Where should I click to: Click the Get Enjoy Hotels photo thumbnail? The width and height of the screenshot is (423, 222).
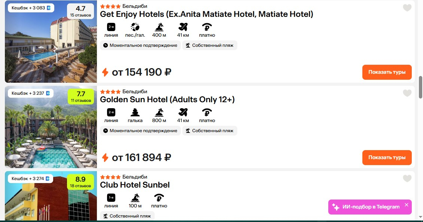click(51, 42)
